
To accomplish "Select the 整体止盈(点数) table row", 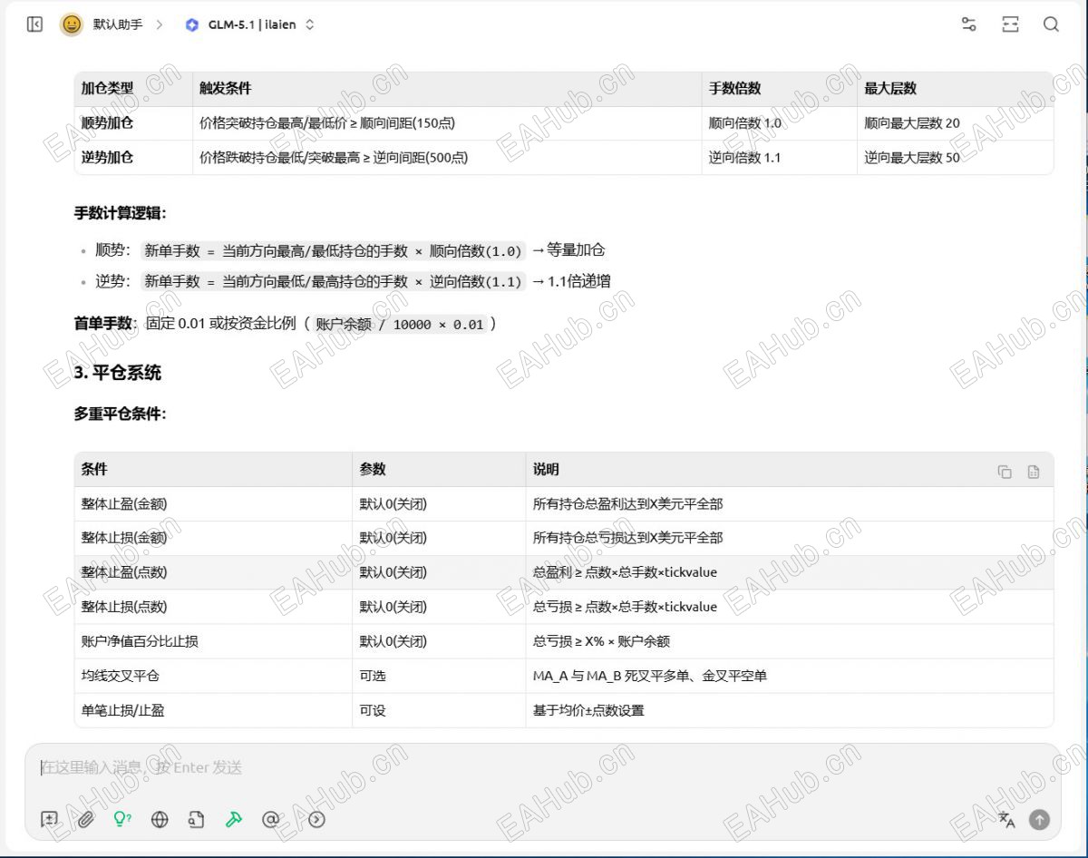I will click(x=564, y=572).
